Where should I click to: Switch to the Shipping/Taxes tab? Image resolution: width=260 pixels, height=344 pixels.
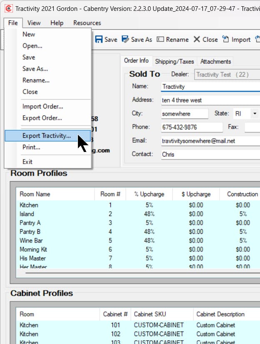click(174, 62)
